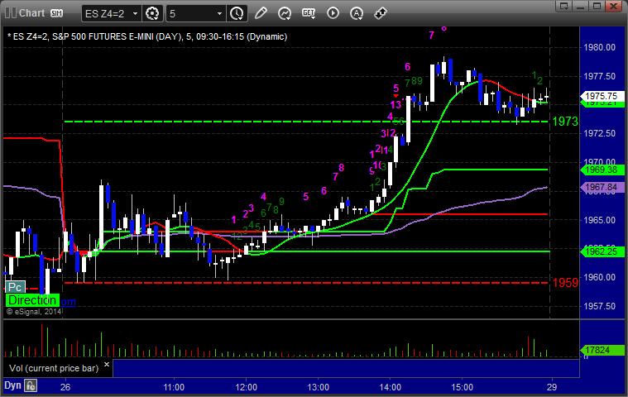Click the red 1959 level label

[x=565, y=283]
